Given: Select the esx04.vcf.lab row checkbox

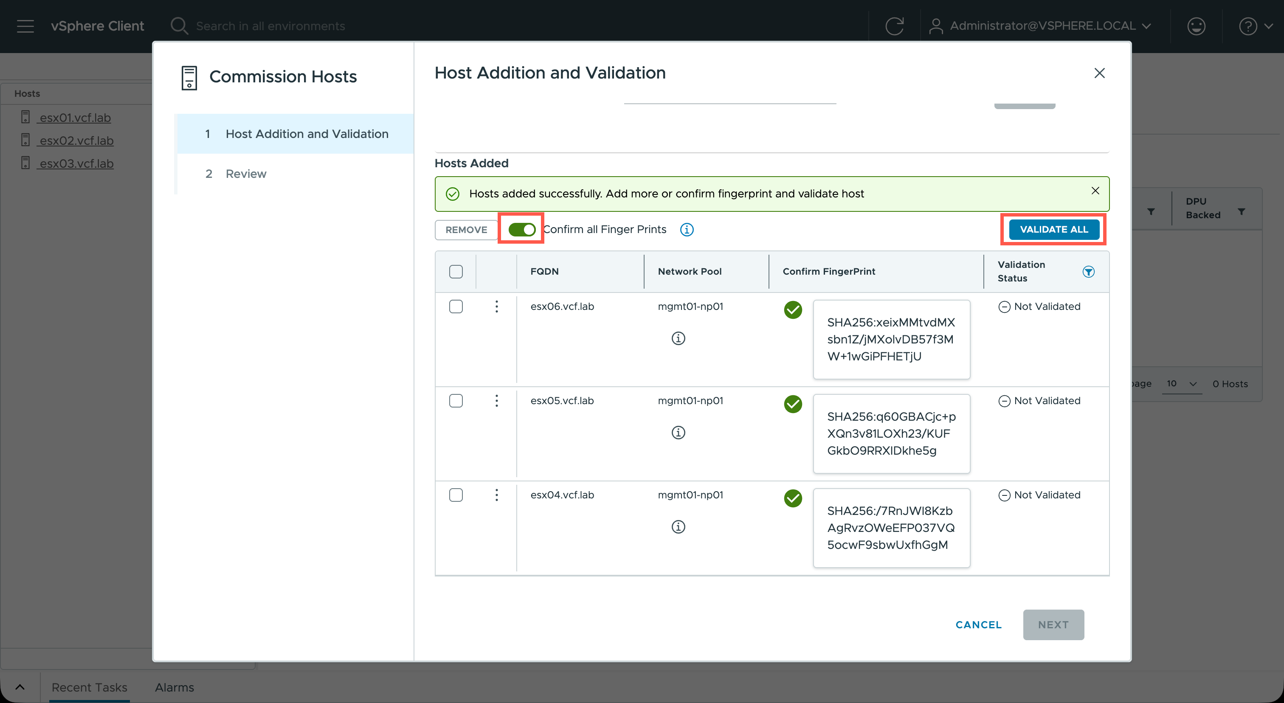Looking at the screenshot, I should 456,495.
